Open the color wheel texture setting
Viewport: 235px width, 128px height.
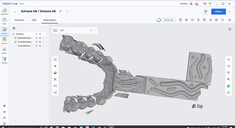click(x=228, y=86)
